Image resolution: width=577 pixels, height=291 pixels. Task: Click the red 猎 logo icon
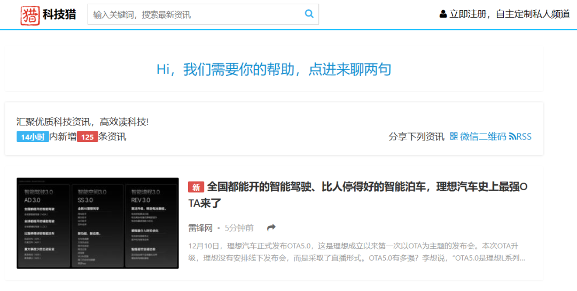pyautogui.click(x=30, y=15)
